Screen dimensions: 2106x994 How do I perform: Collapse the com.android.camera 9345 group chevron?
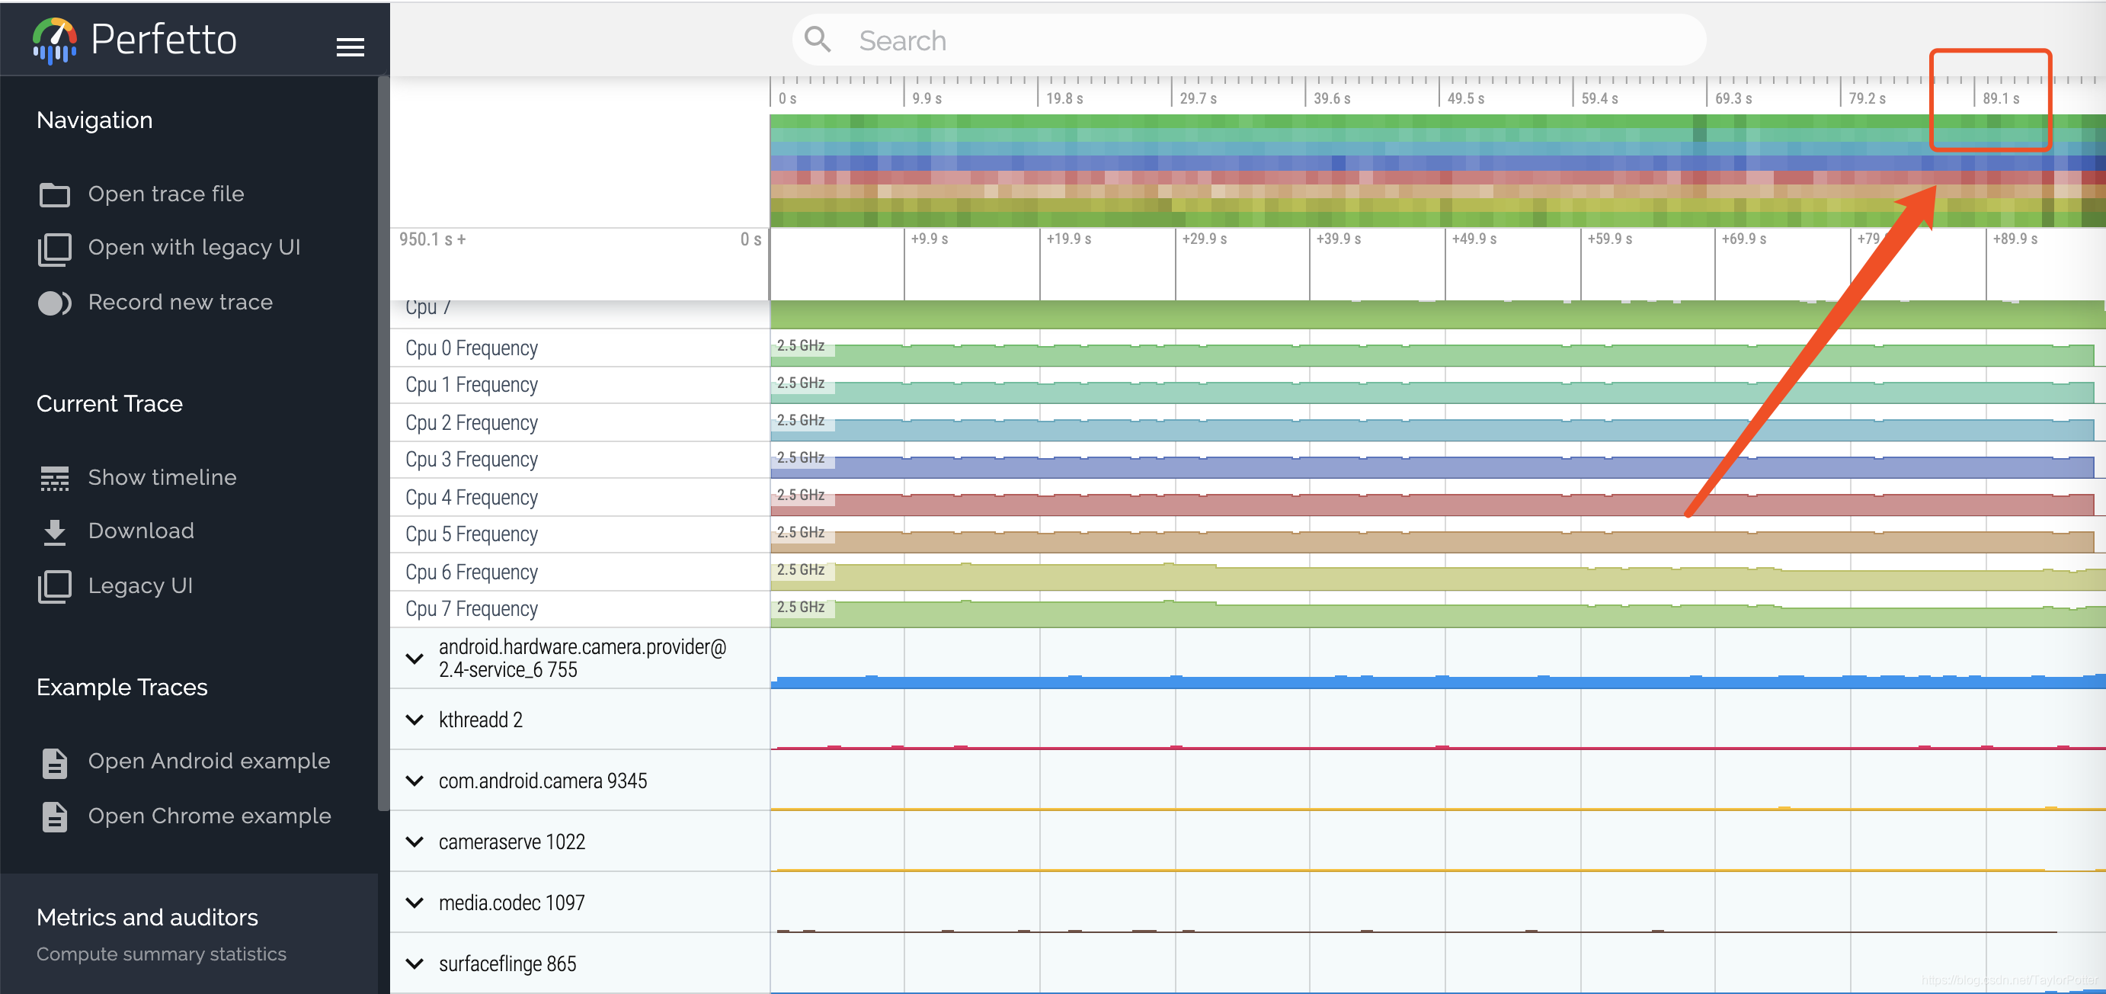click(x=415, y=781)
